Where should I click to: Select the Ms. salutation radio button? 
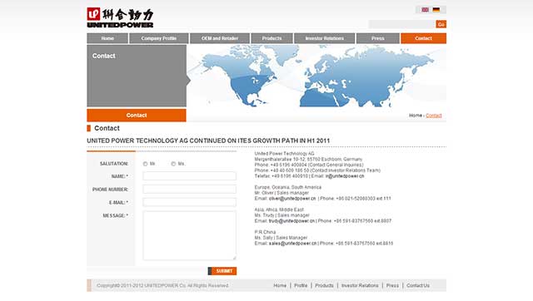173,164
